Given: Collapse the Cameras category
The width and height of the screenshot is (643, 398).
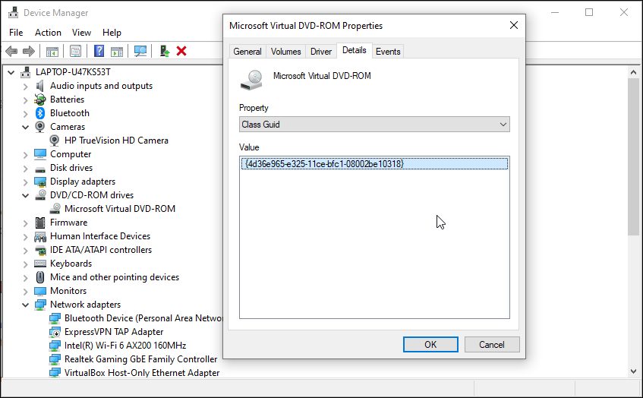Looking at the screenshot, I should coord(25,127).
